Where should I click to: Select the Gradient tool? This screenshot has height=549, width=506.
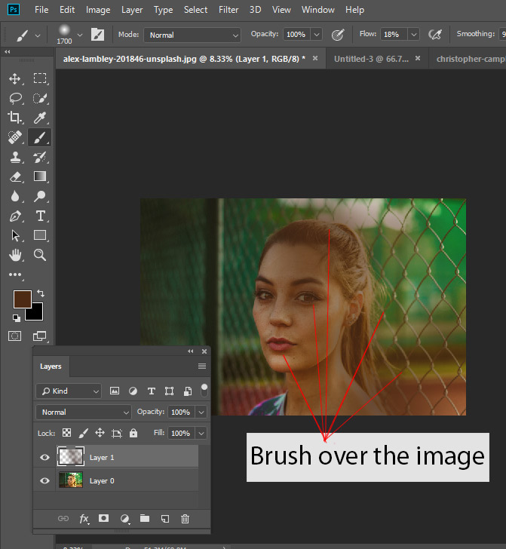click(x=40, y=176)
